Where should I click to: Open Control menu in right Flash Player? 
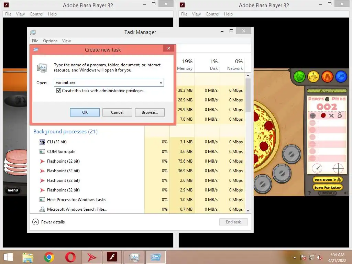[x=212, y=14]
